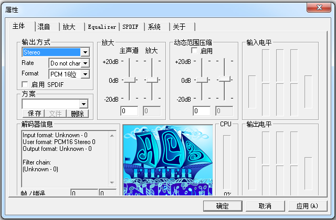The width and height of the screenshot is (336, 220).
Task: Click the 删除 preset button
Action: pos(77,113)
